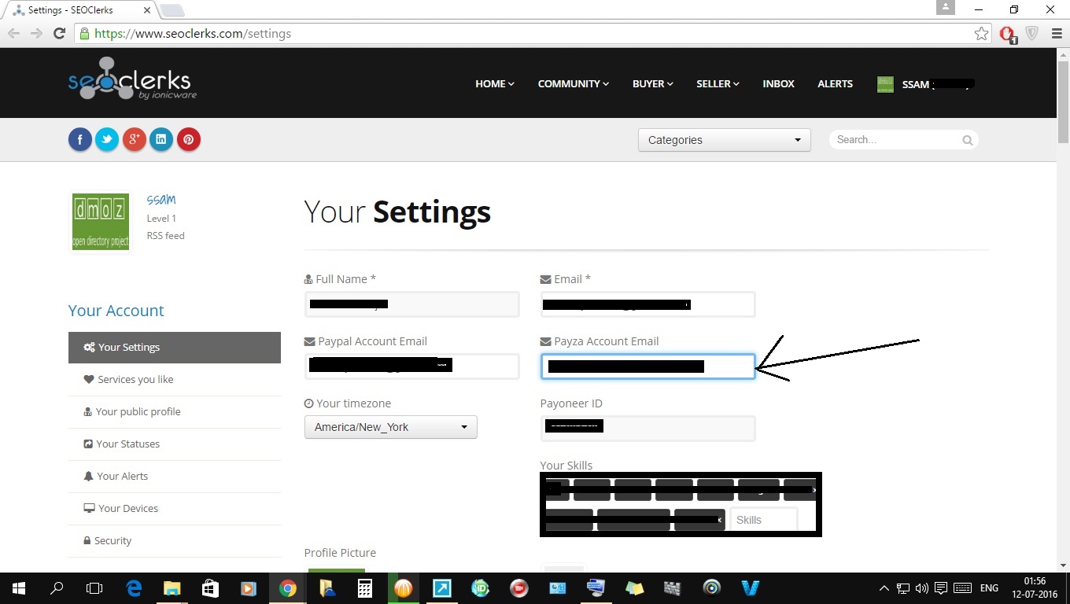Open Your Devices in sidebar
Viewport: 1070px width, 604px height.
point(175,509)
